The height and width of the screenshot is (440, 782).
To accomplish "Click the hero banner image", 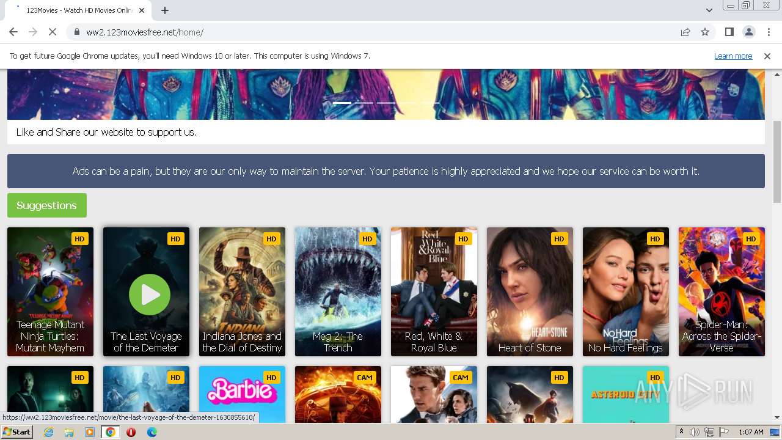I will click(x=386, y=94).
